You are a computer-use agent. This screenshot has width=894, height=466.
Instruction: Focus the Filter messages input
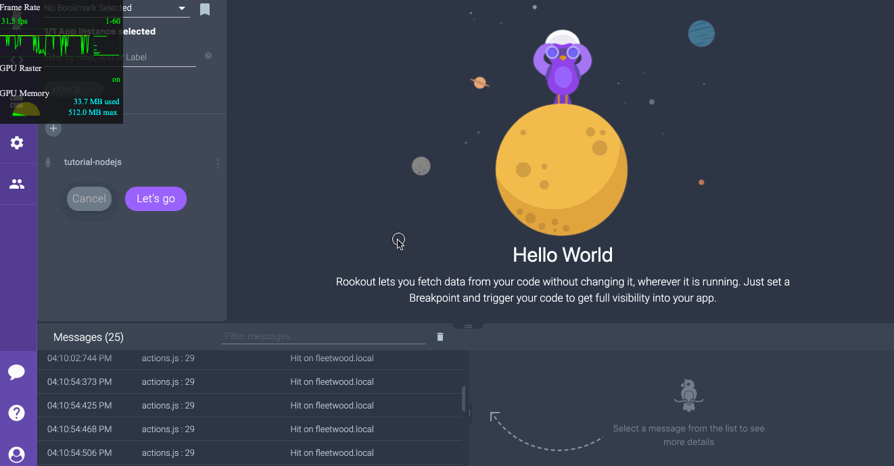click(323, 336)
